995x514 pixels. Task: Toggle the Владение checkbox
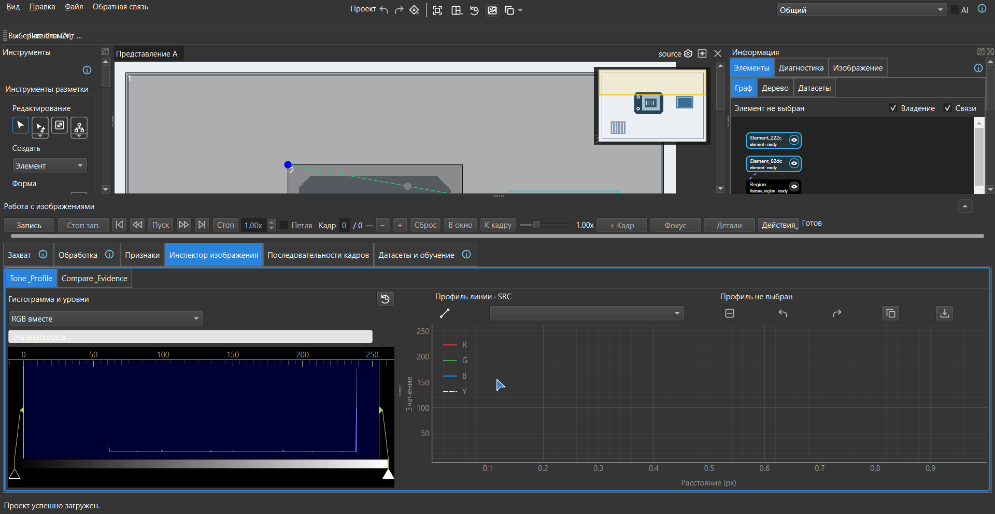893,108
